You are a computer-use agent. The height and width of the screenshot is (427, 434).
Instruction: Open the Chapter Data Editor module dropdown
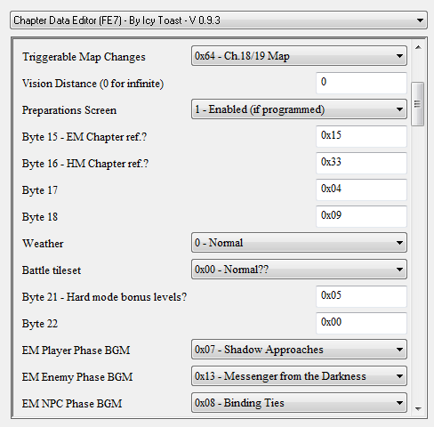click(x=219, y=20)
